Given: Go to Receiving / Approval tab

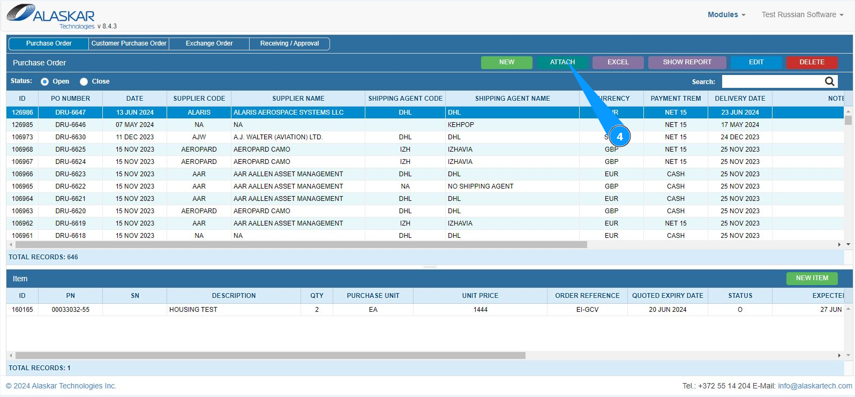Looking at the screenshot, I should coord(289,43).
